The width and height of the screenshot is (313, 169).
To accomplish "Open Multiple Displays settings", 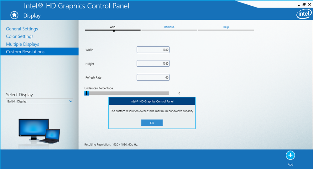I will [x=23, y=44].
